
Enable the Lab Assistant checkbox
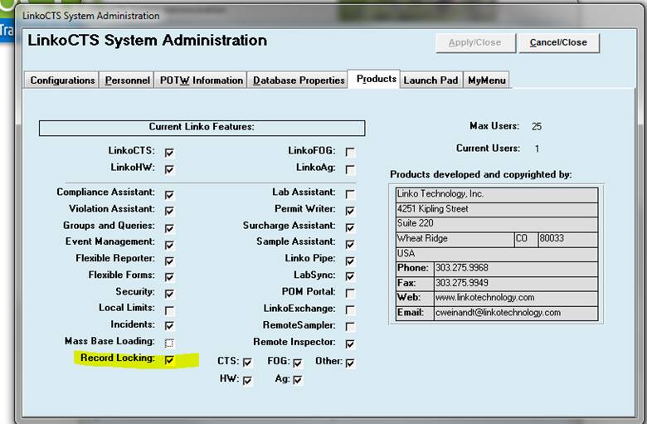tap(350, 193)
